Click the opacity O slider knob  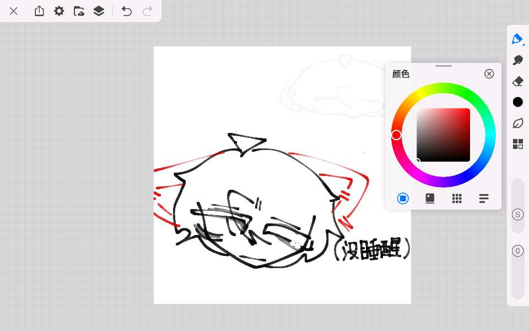pyautogui.click(x=517, y=251)
